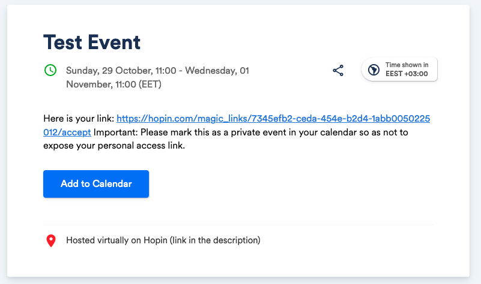Open the Time shown in timezone selector

[399, 70]
